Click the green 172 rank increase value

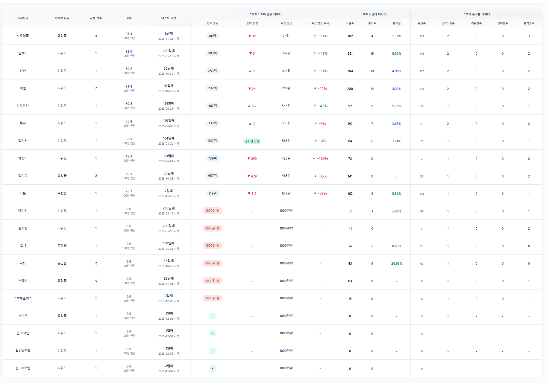[252, 106]
